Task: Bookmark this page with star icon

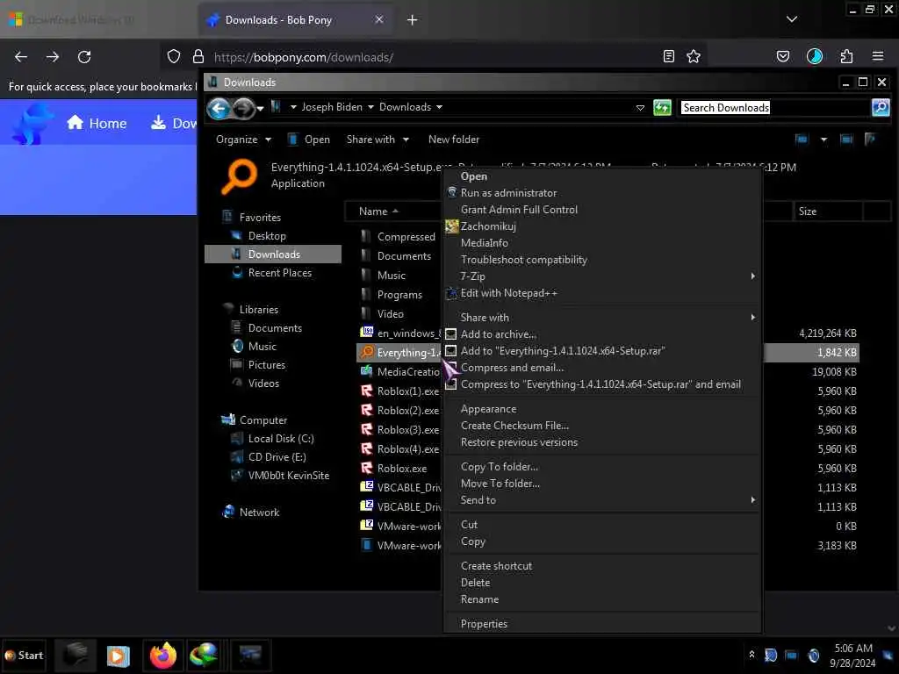Action: [694, 56]
